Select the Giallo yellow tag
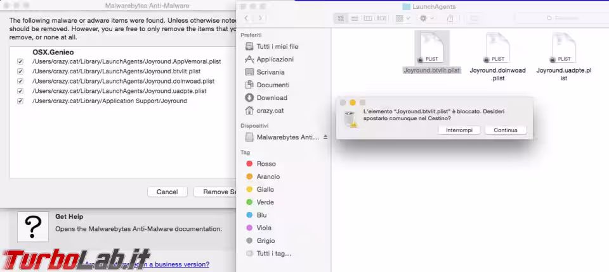Image resolution: width=609 pixels, height=272 pixels. click(265, 190)
